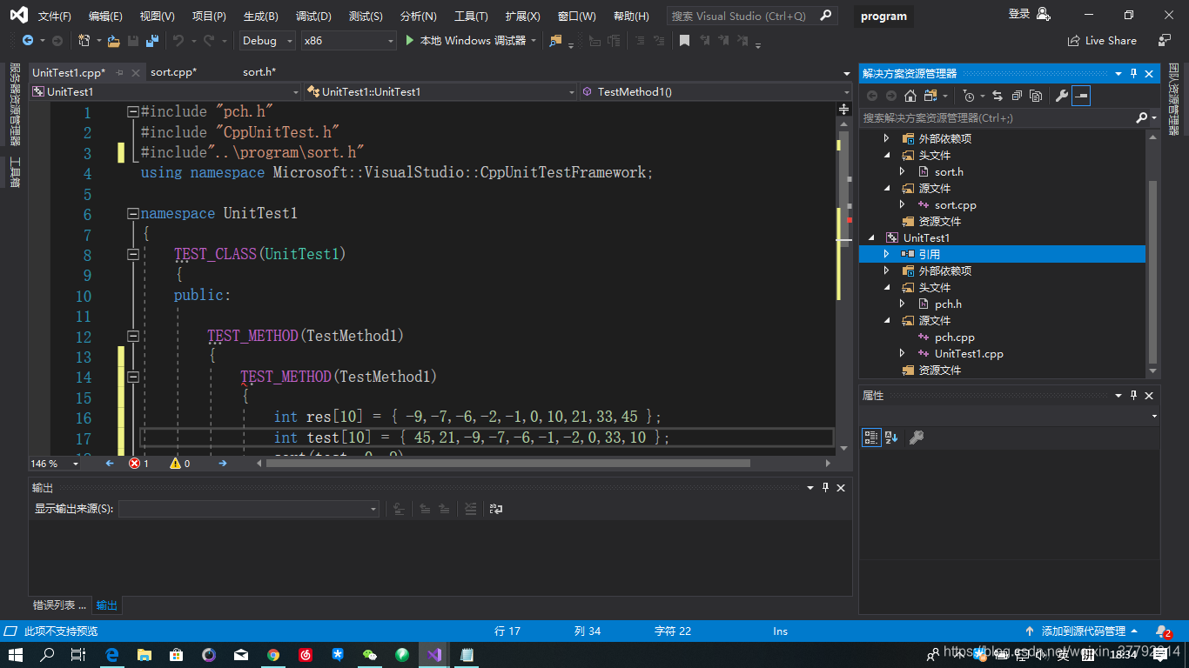Click the editor horizontal scrollbar
The image size is (1189, 668).
(508, 464)
